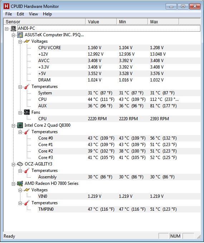Collapse the Fans group
The height and width of the screenshot is (243, 204).
[x=20, y=113]
